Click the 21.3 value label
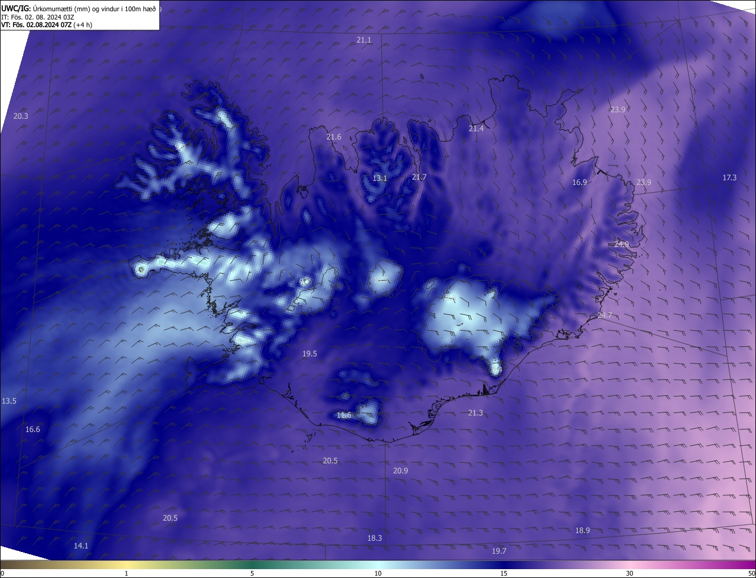 pyautogui.click(x=475, y=413)
